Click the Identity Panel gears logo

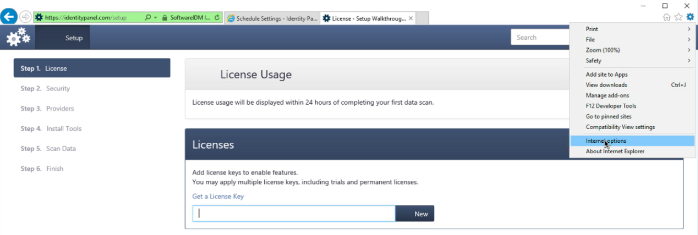(18, 37)
